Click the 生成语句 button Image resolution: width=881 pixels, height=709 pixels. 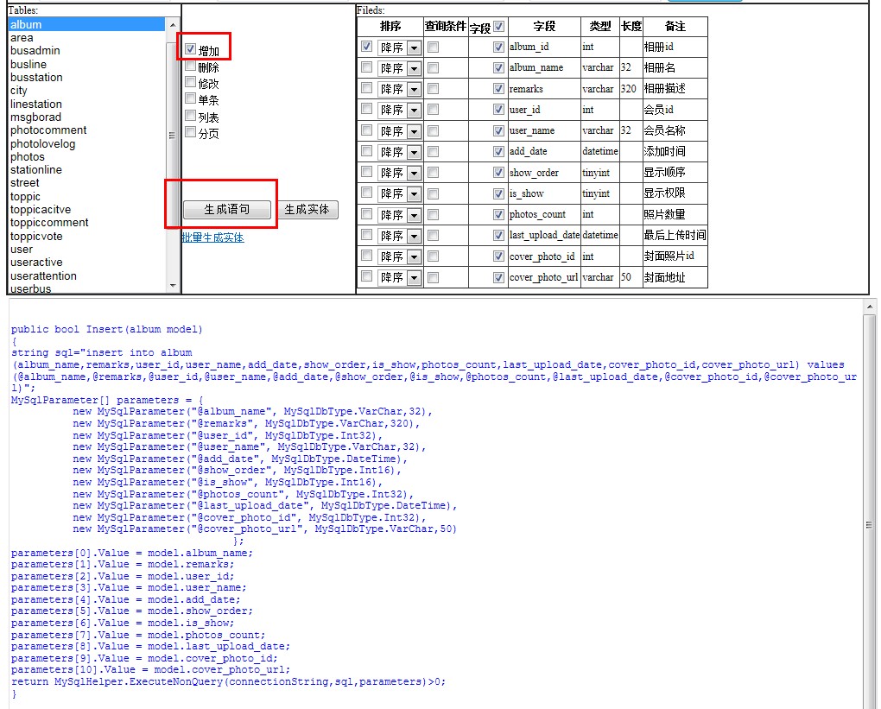(227, 210)
